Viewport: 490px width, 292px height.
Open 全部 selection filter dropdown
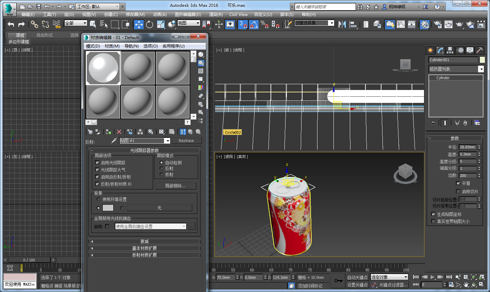pyautogui.click(x=76, y=23)
